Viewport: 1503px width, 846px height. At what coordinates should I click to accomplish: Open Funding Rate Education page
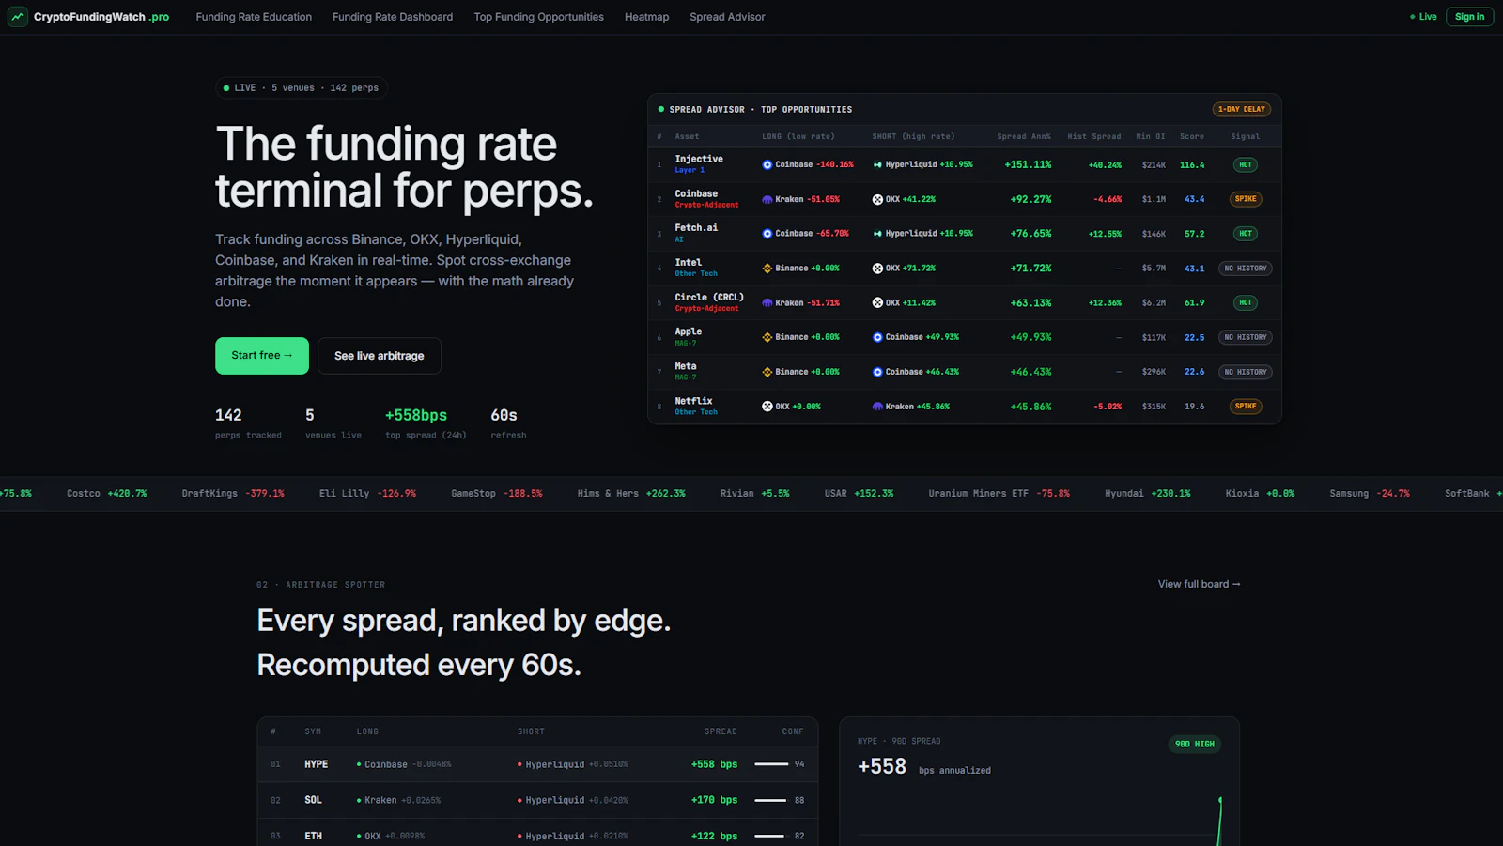(254, 17)
